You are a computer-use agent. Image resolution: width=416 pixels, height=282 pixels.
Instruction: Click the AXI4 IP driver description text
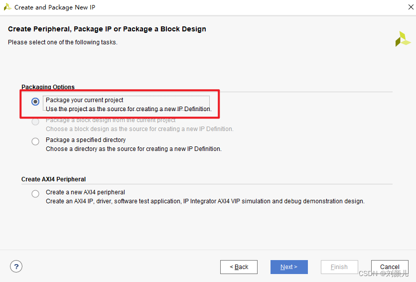tap(205, 201)
